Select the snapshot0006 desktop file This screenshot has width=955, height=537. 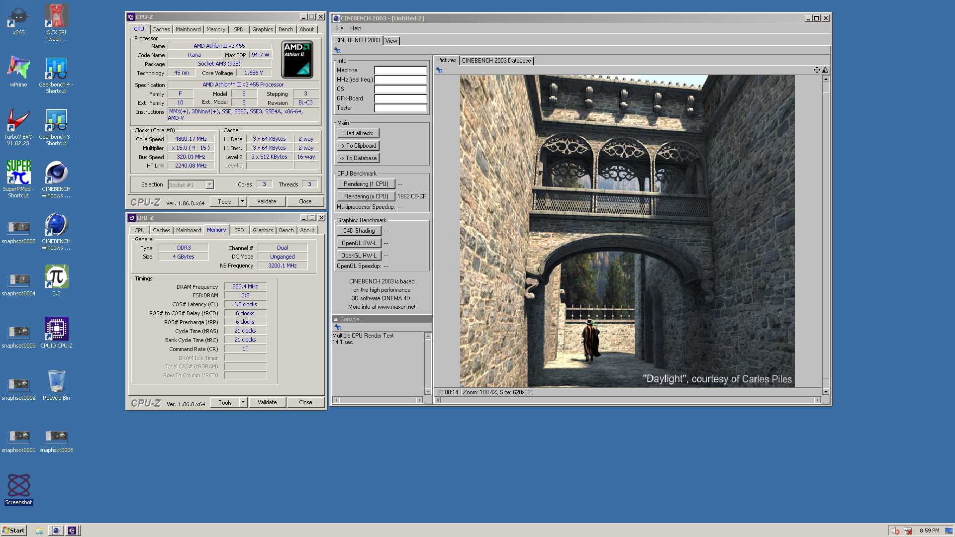click(x=56, y=441)
